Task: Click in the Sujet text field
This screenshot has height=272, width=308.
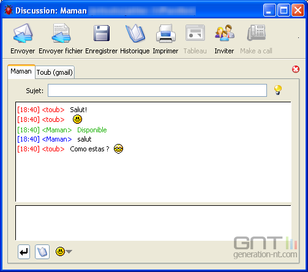Action: pos(157,90)
